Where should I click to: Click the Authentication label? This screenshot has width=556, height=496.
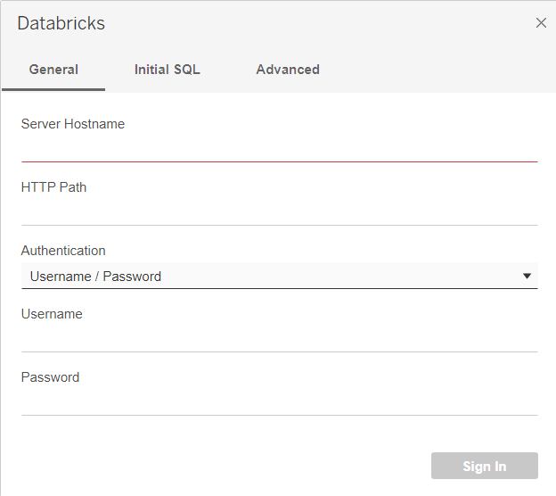[x=63, y=251]
